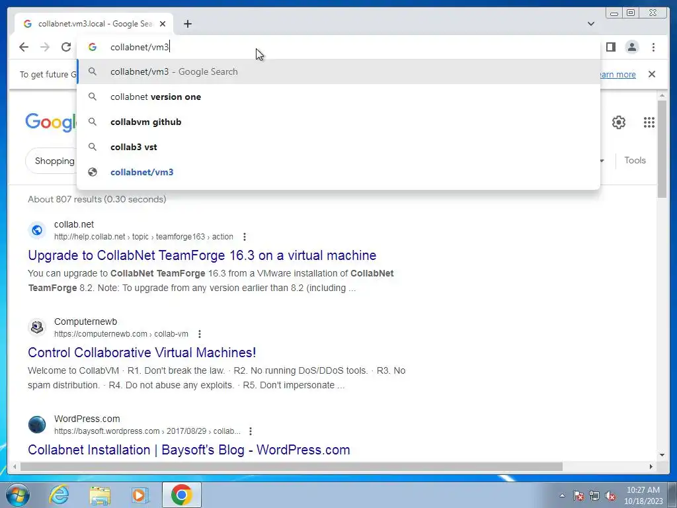Click the search results dropdown arrow near Tools

[602, 161]
